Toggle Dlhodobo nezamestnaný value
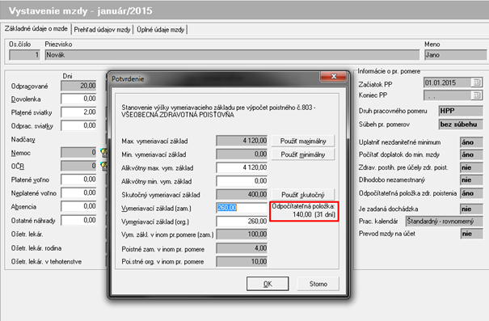The width and height of the screenshot is (489, 321). (471, 180)
